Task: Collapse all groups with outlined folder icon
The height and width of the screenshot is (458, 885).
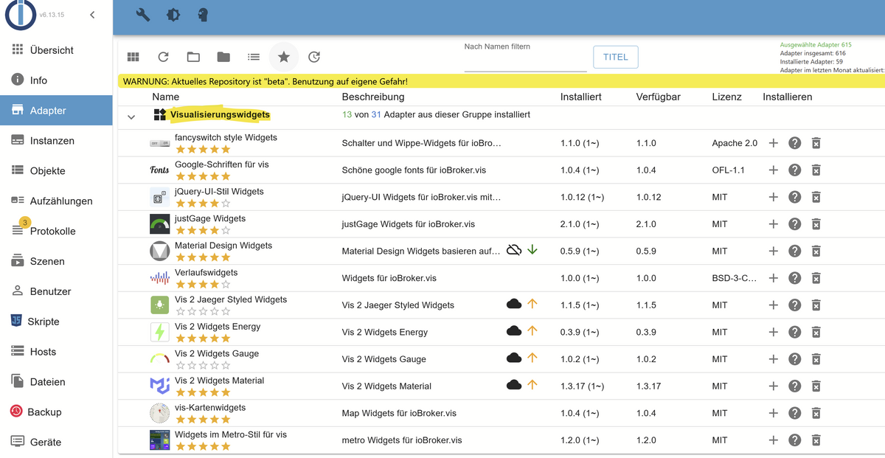Action: pyautogui.click(x=193, y=57)
